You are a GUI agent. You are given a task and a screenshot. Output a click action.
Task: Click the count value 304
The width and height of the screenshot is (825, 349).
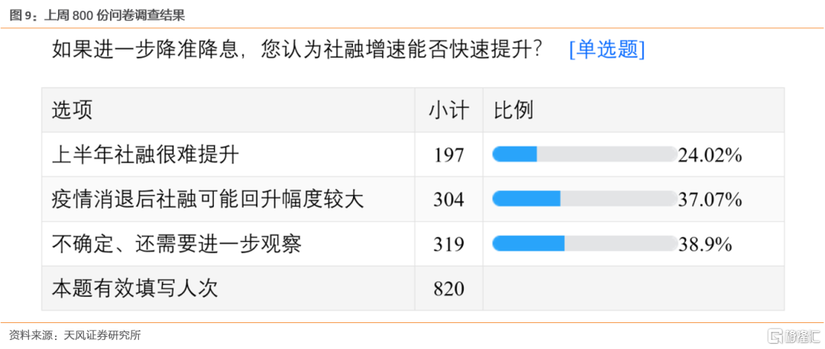coord(449,199)
